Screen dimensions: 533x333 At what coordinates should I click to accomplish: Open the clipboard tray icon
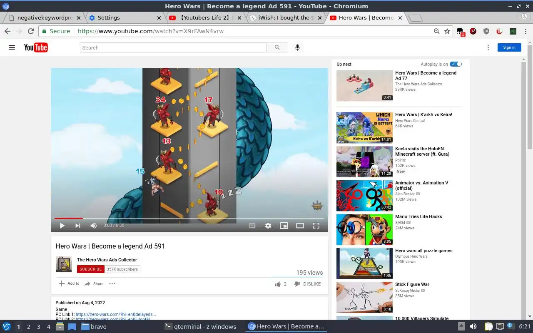[x=488, y=327]
